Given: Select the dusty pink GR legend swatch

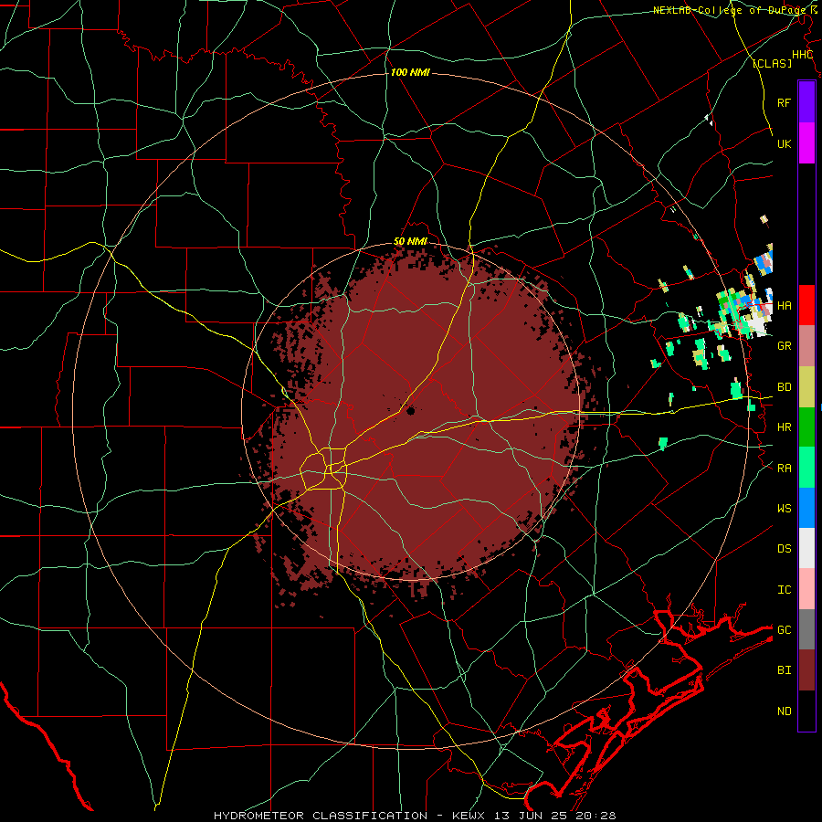Looking at the screenshot, I should click(x=806, y=346).
